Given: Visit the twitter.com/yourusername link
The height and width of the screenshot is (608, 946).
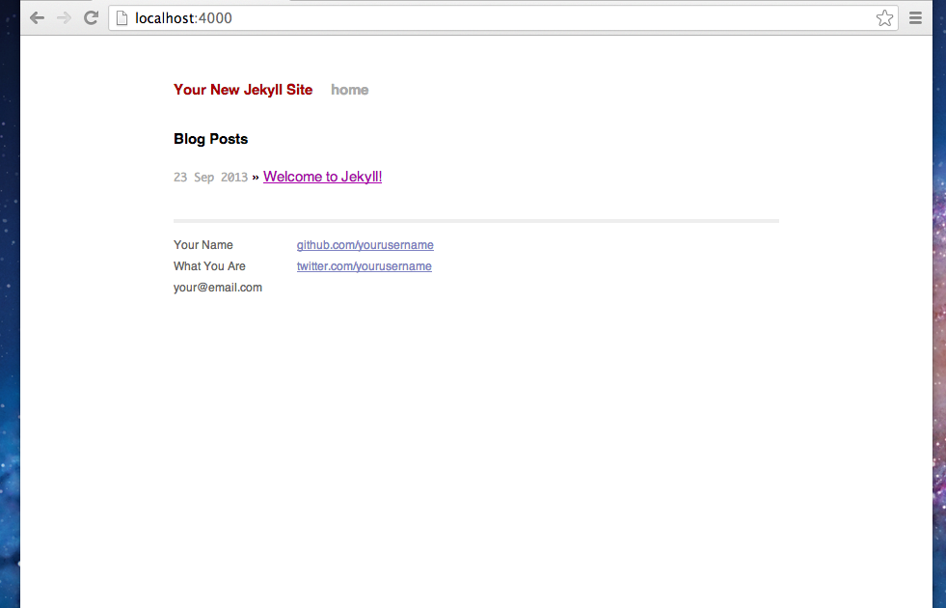Looking at the screenshot, I should (365, 266).
